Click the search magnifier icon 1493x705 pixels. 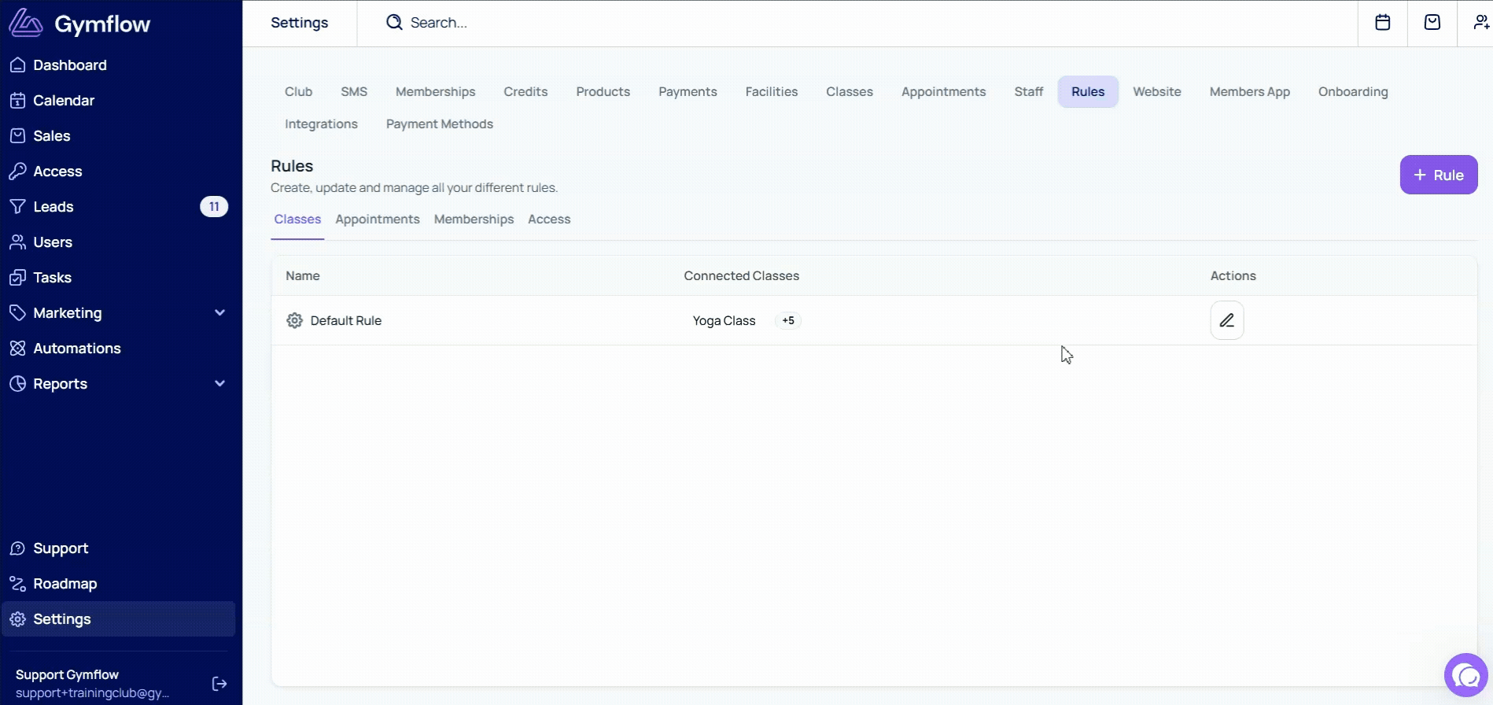pos(394,23)
